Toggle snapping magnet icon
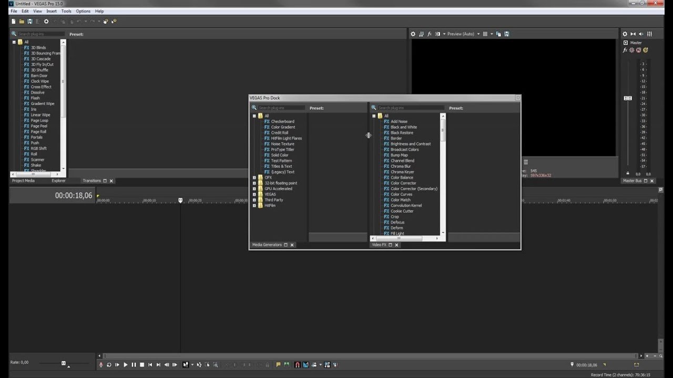Viewport: 673px width, 378px height. pyautogui.click(x=297, y=364)
